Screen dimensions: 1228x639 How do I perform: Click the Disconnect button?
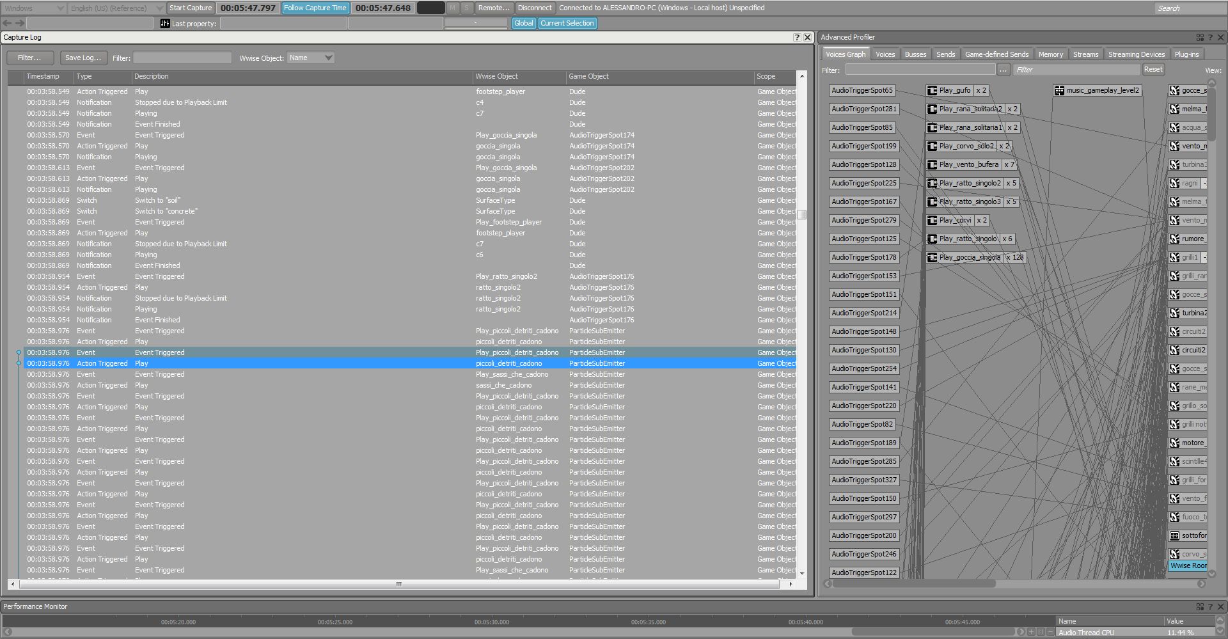(535, 8)
